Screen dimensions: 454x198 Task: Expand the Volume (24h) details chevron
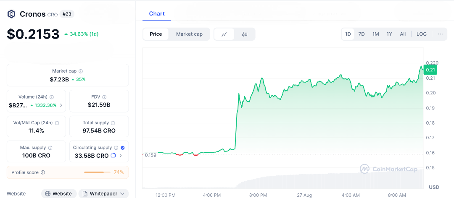tap(61, 105)
